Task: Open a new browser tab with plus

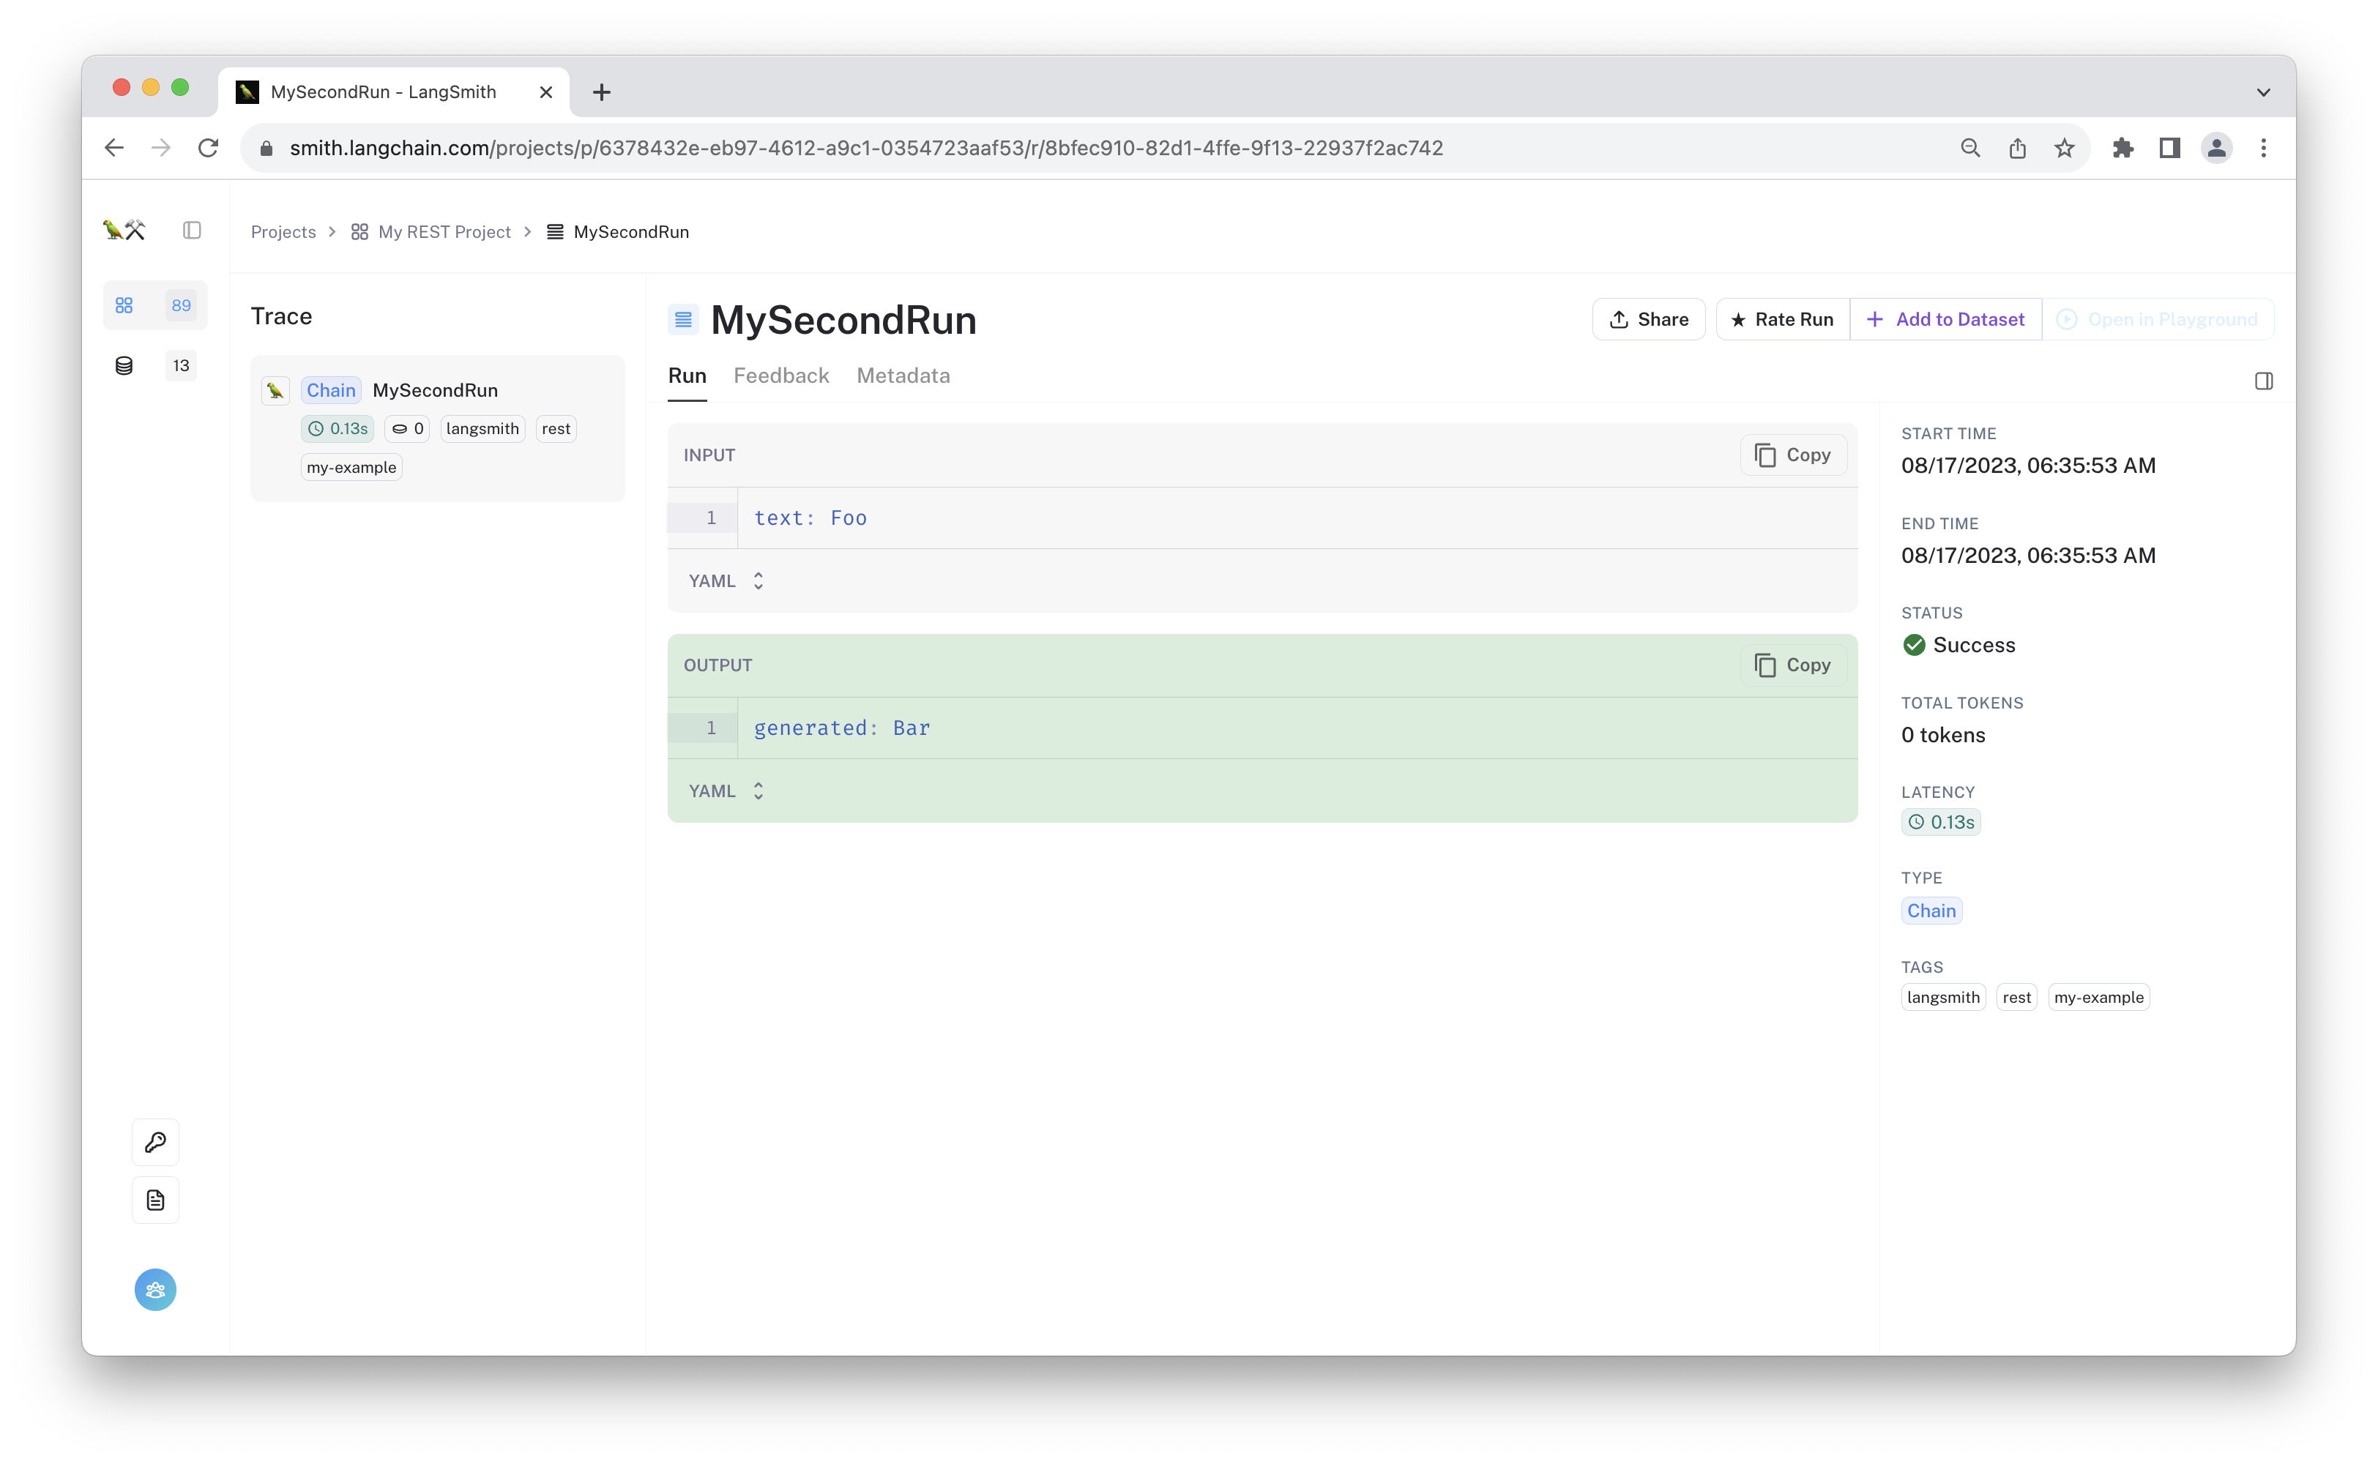Action: pos(601,92)
